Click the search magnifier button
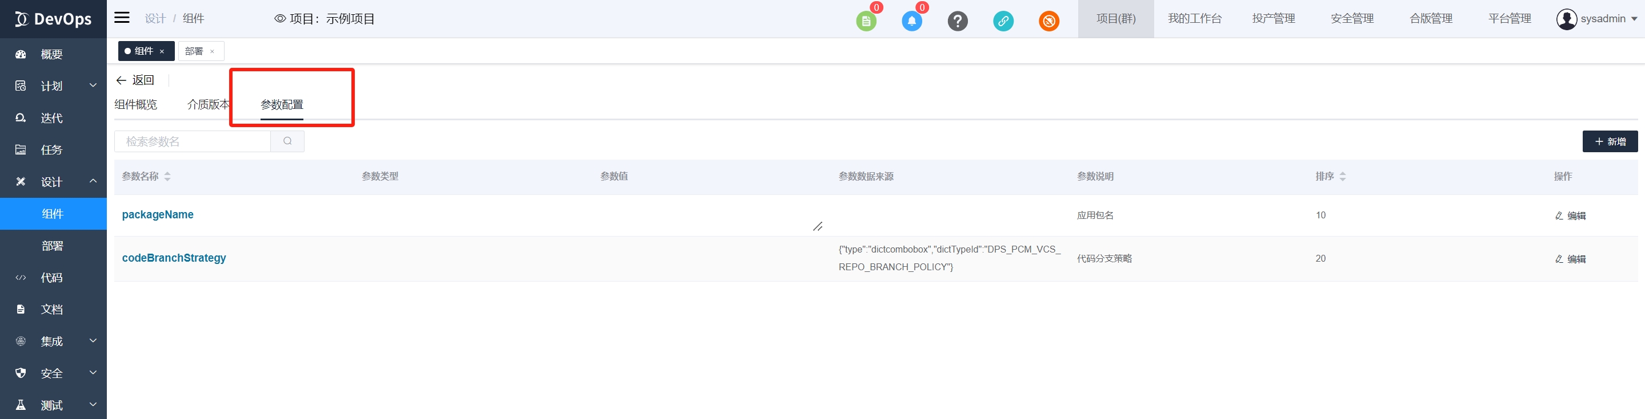Viewport: 1645px width, 419px height. [x=287, y=141]
